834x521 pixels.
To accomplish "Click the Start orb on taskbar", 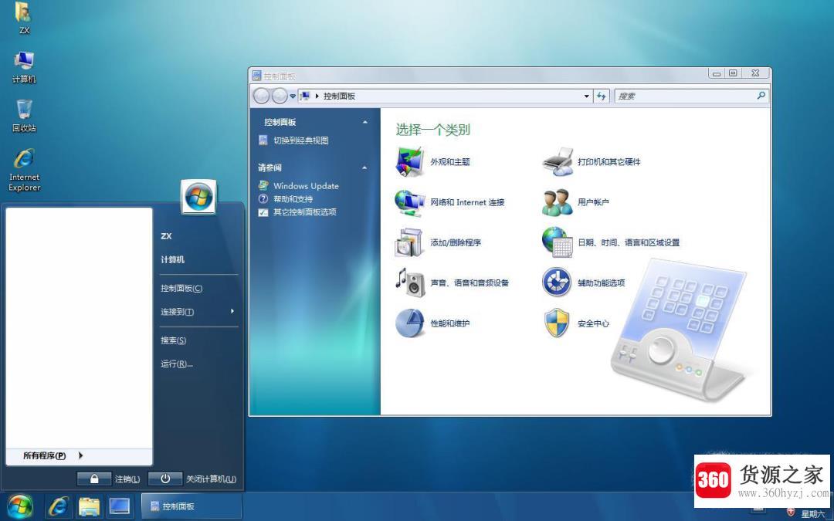I will 20,506.
